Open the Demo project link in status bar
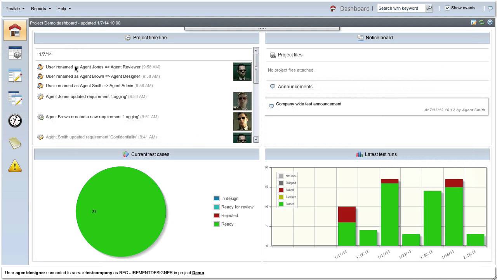497x280 pixels. coord(198,273)
